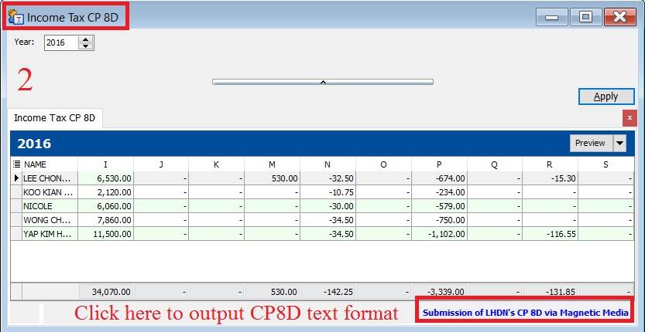645x332 pixels.
Task: Select the LEE CHON... employee row
Action: [322, 178]
